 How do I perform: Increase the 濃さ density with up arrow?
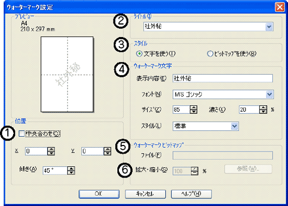pyautogui.click(x=263, y=108)
